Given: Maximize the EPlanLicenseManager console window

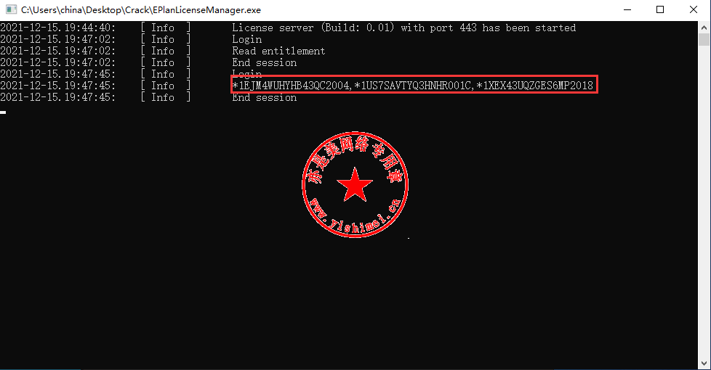Looking at the screenshot, I should point(660,9).
